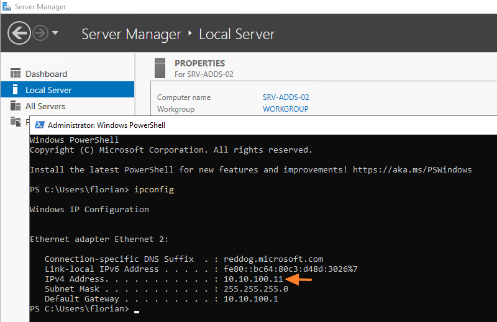Screen dimensions: 497x322
Task: Click the default gateway 10.10.100.1
Action: coord(251,298)
